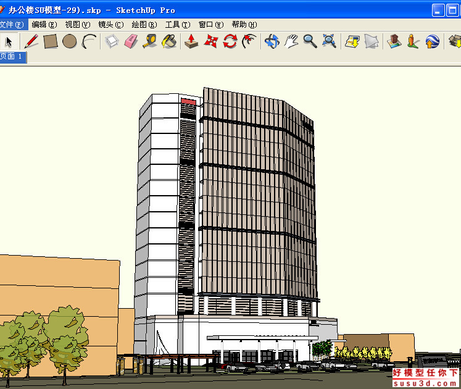461x389 pixels.
Task: Select the arrow Select tool
Action: pyautogui.click(x=9, y=41)
